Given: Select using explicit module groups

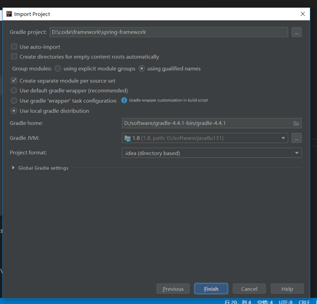Looking at the screenshot, I should 58,69.
